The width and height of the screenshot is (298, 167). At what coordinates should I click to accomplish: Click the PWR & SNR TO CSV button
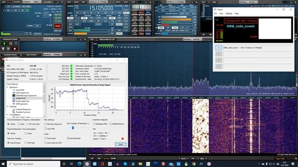point(107,39)
